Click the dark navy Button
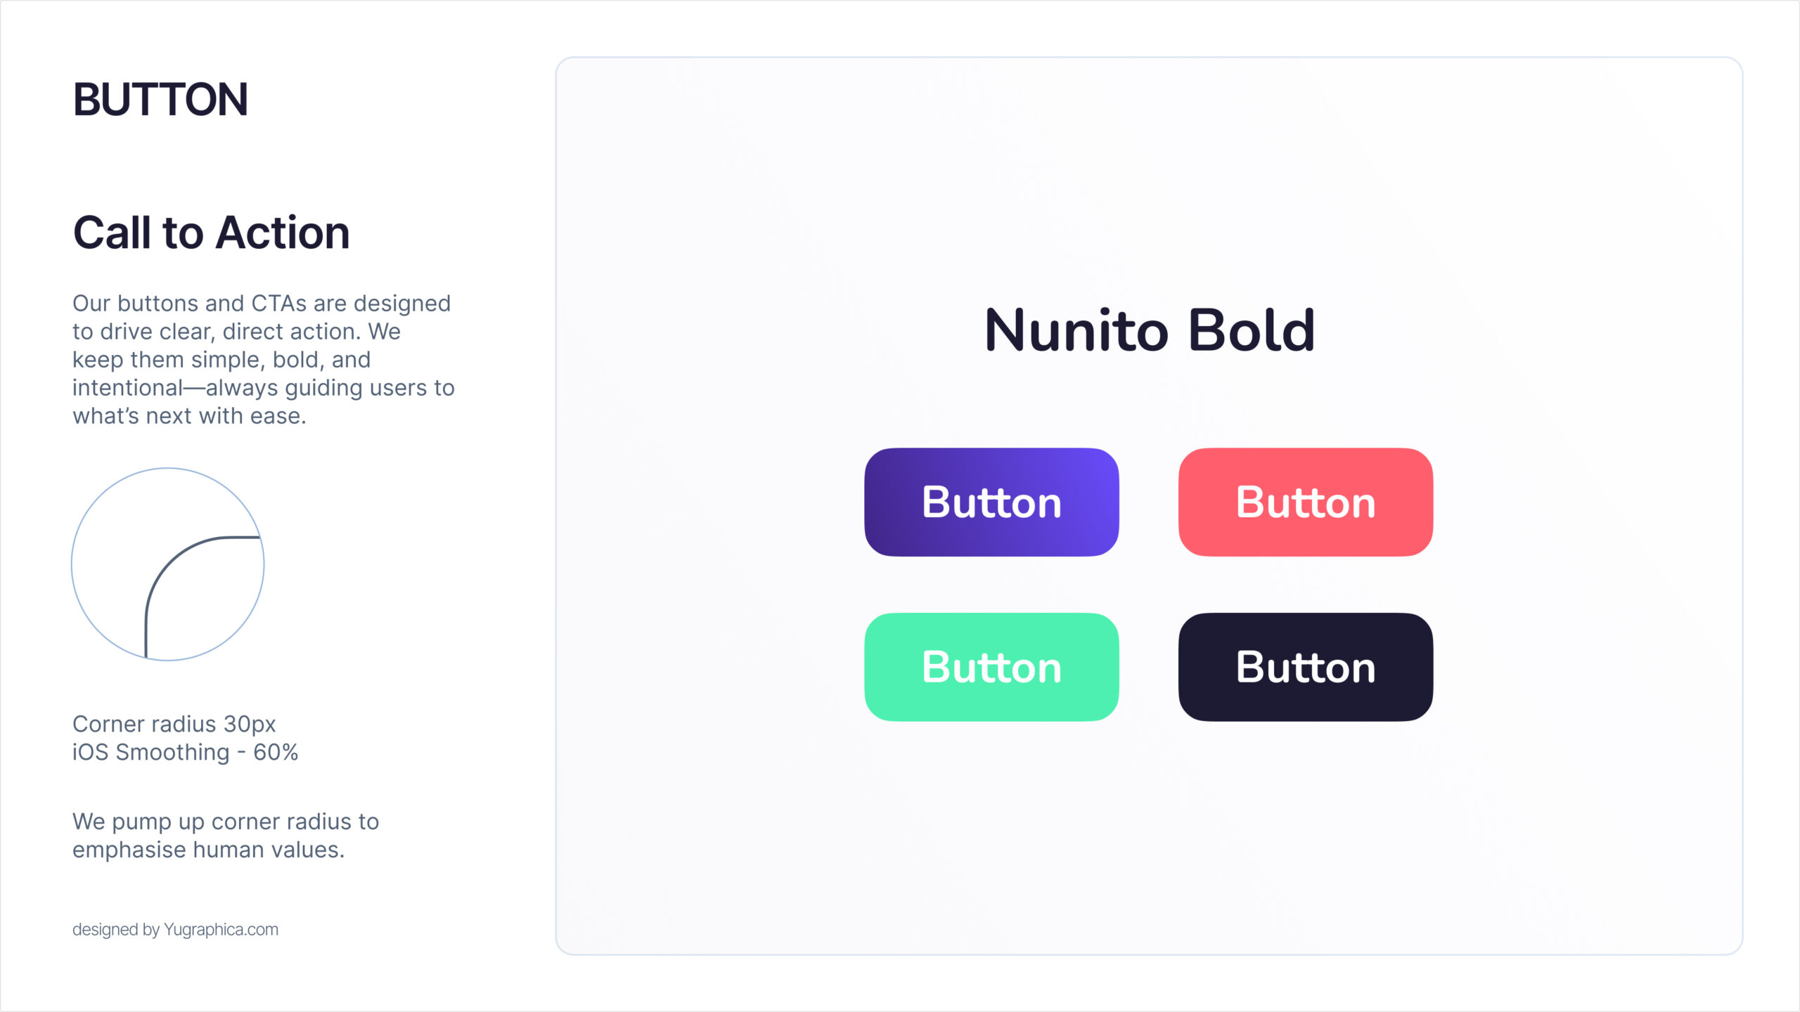Image resolution: width=1800 pixels, height=1012 pixels. pyautogui.click(x=1306, y=667)
